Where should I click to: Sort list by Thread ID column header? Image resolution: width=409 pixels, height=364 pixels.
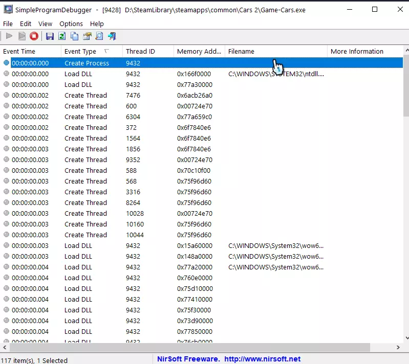point(140,52)
